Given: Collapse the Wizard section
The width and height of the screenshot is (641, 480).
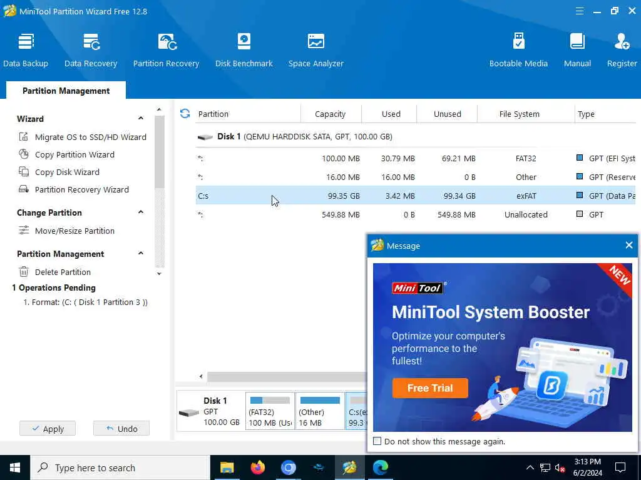Looking at the screenshot, I should (x=141, y=118).
